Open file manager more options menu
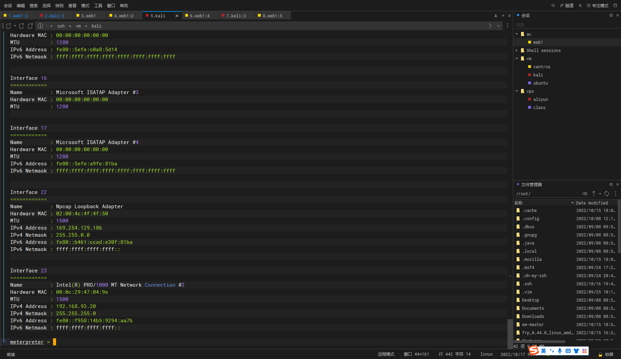The image size is (621, 359). coord(616,194)
